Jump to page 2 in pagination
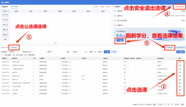Image resolution: width=186 pixels, height=107 pixels. coord(168,104)
